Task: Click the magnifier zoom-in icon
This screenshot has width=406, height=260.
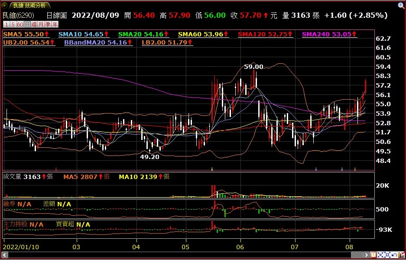Action: pos(400,5)
